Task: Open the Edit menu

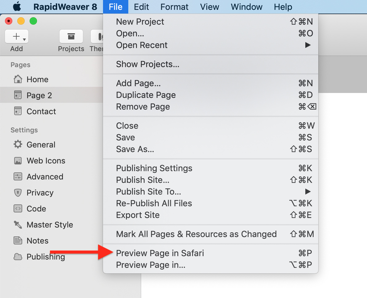Action: [x=141, y=7]
